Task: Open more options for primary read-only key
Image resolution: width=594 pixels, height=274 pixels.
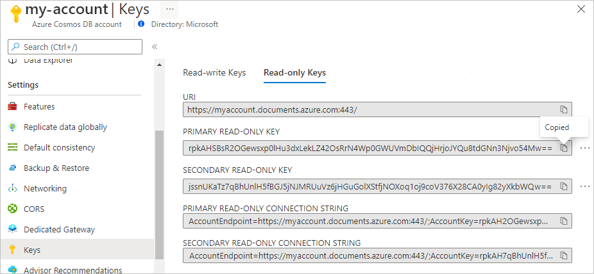Action: coord(584,148)
